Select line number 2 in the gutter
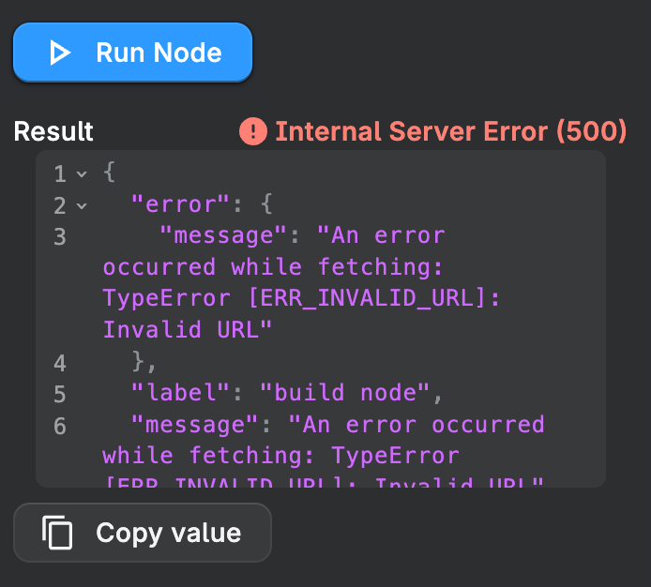 click(x=60, y=205)
